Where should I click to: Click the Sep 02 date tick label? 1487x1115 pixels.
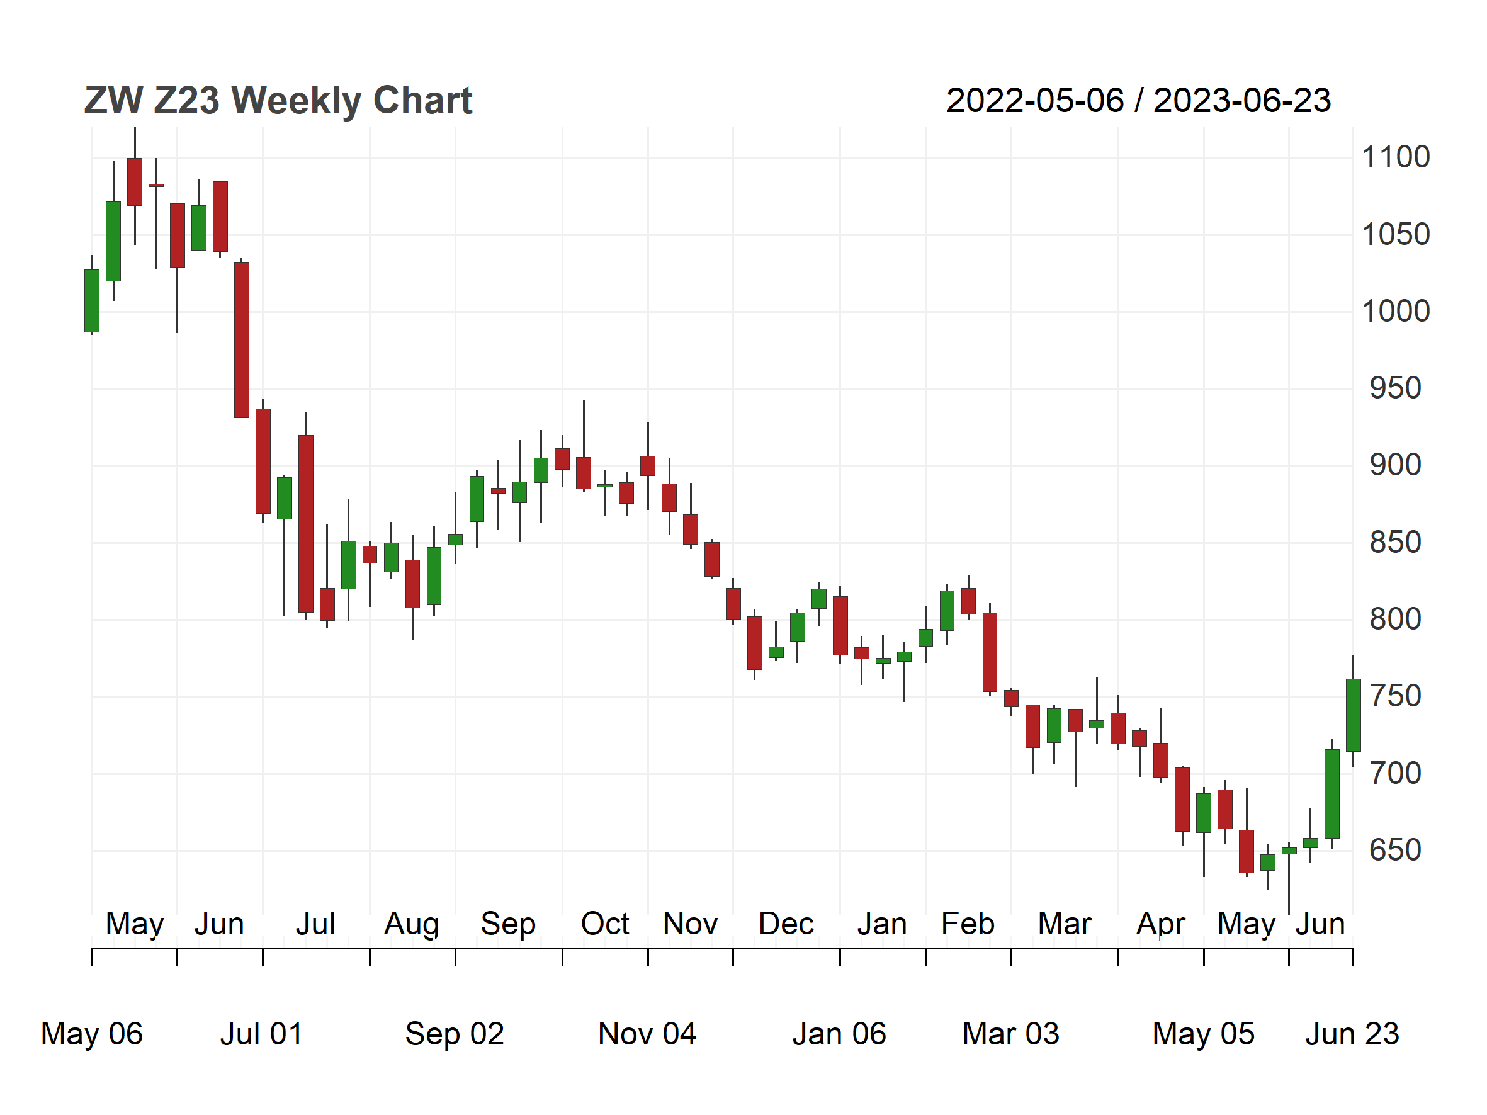455,1034
